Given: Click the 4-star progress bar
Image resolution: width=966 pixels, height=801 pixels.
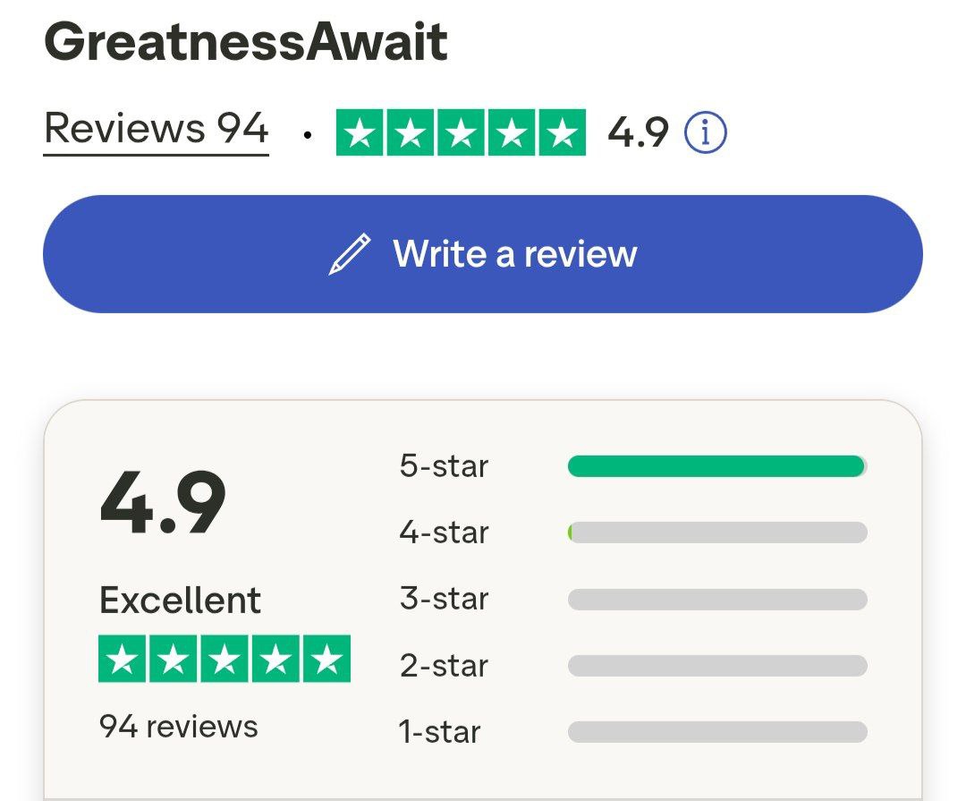Looking at the screenshot, I should coord(716,533).
